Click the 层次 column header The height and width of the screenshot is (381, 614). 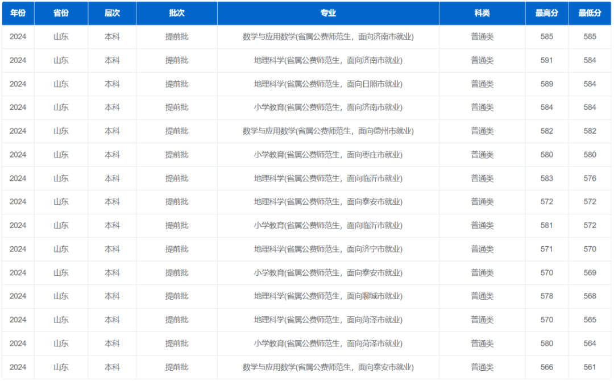111,13
